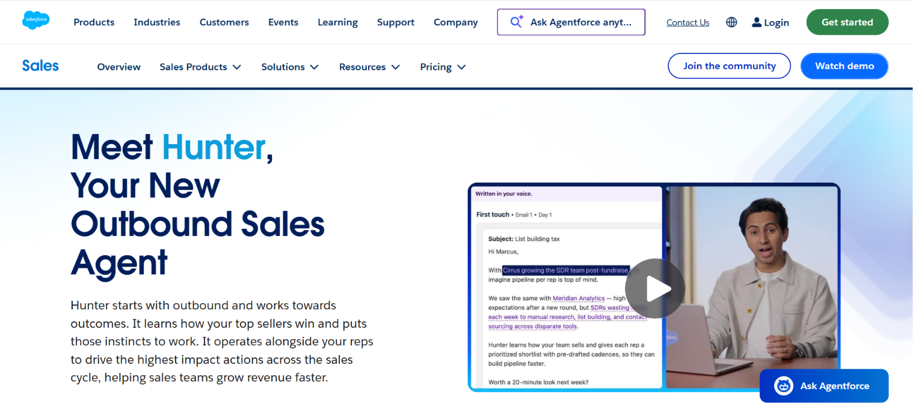Play the Hunter demo video

655,288
